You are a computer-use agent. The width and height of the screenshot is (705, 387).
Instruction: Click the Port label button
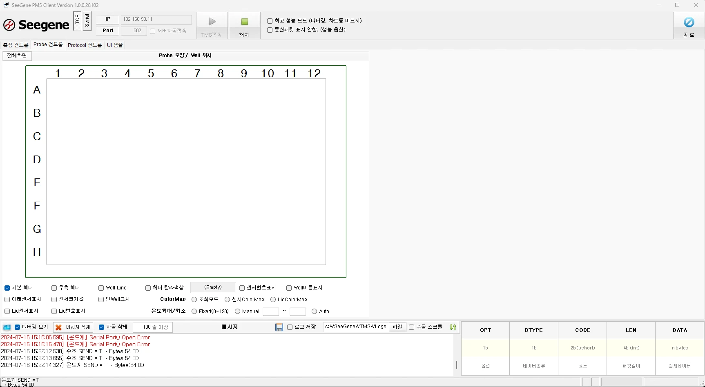108,31
